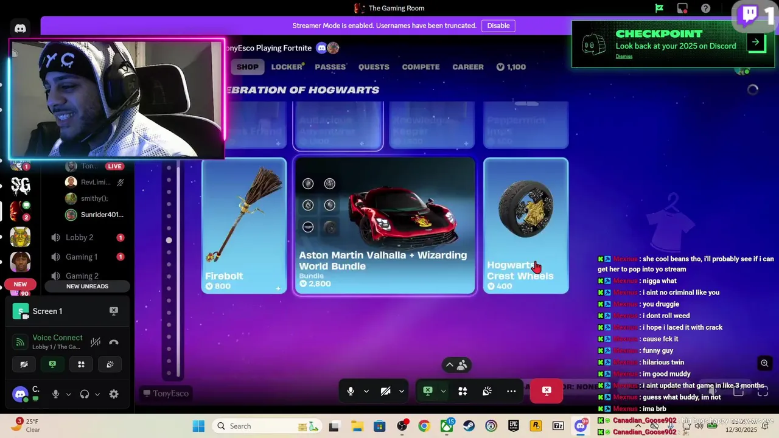Open Checkpoint recap with the arrow button
Image resolution: width=779 pixels, height=438 pixels.
point(756,42)
